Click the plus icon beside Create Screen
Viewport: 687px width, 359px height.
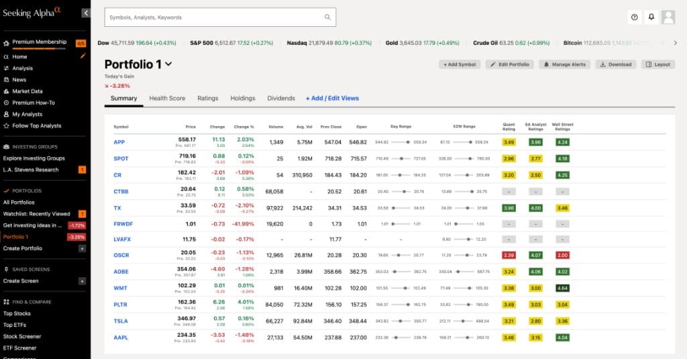[82, 281]
